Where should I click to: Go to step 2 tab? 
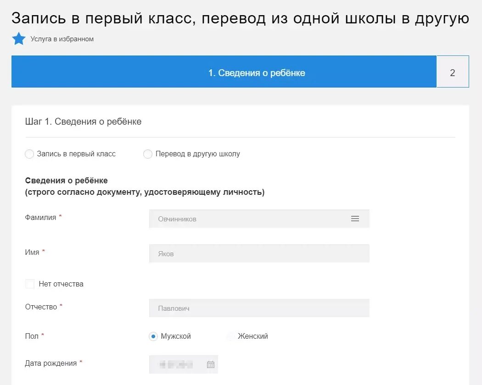tap(452, 71)
